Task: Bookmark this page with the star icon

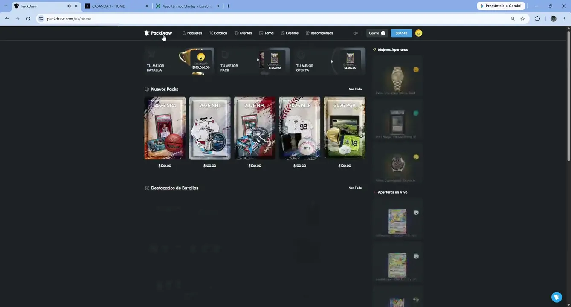Action: [522, 19]
